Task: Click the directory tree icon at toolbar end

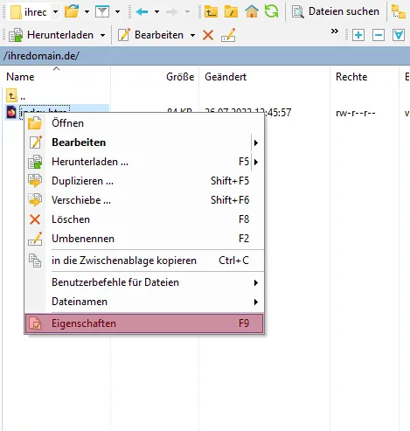Action: [399, 12]
